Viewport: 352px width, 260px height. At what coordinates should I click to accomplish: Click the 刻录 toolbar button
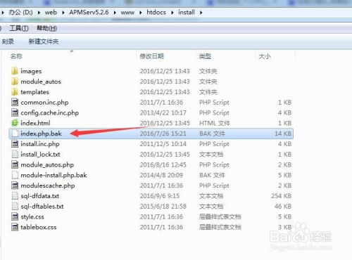[x=8, y=41]
